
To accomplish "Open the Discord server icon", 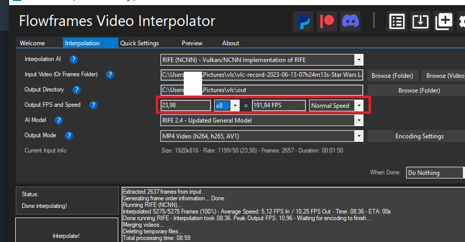I will [351, 21].
